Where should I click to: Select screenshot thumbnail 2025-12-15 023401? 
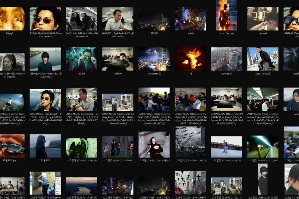coord(45,183)
